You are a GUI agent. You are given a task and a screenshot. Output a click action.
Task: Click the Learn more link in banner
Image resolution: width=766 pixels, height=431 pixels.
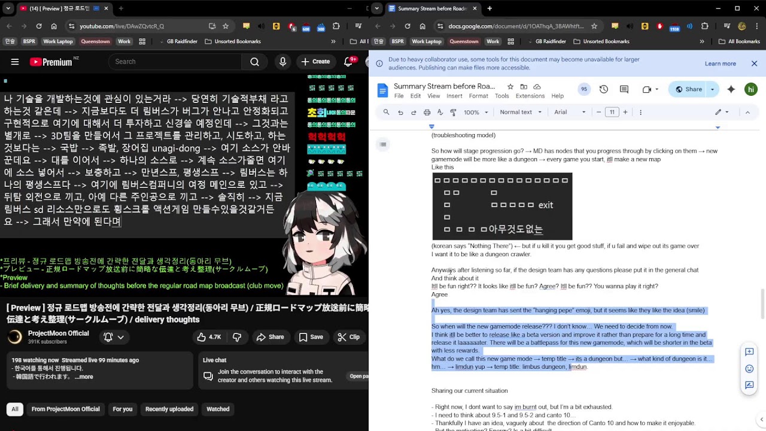point(721,63)
